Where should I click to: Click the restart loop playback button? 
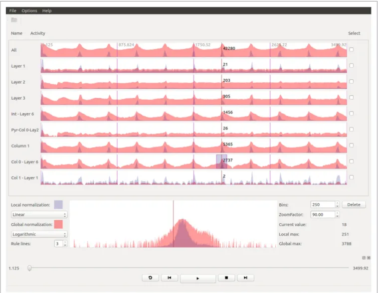[150, 278]
